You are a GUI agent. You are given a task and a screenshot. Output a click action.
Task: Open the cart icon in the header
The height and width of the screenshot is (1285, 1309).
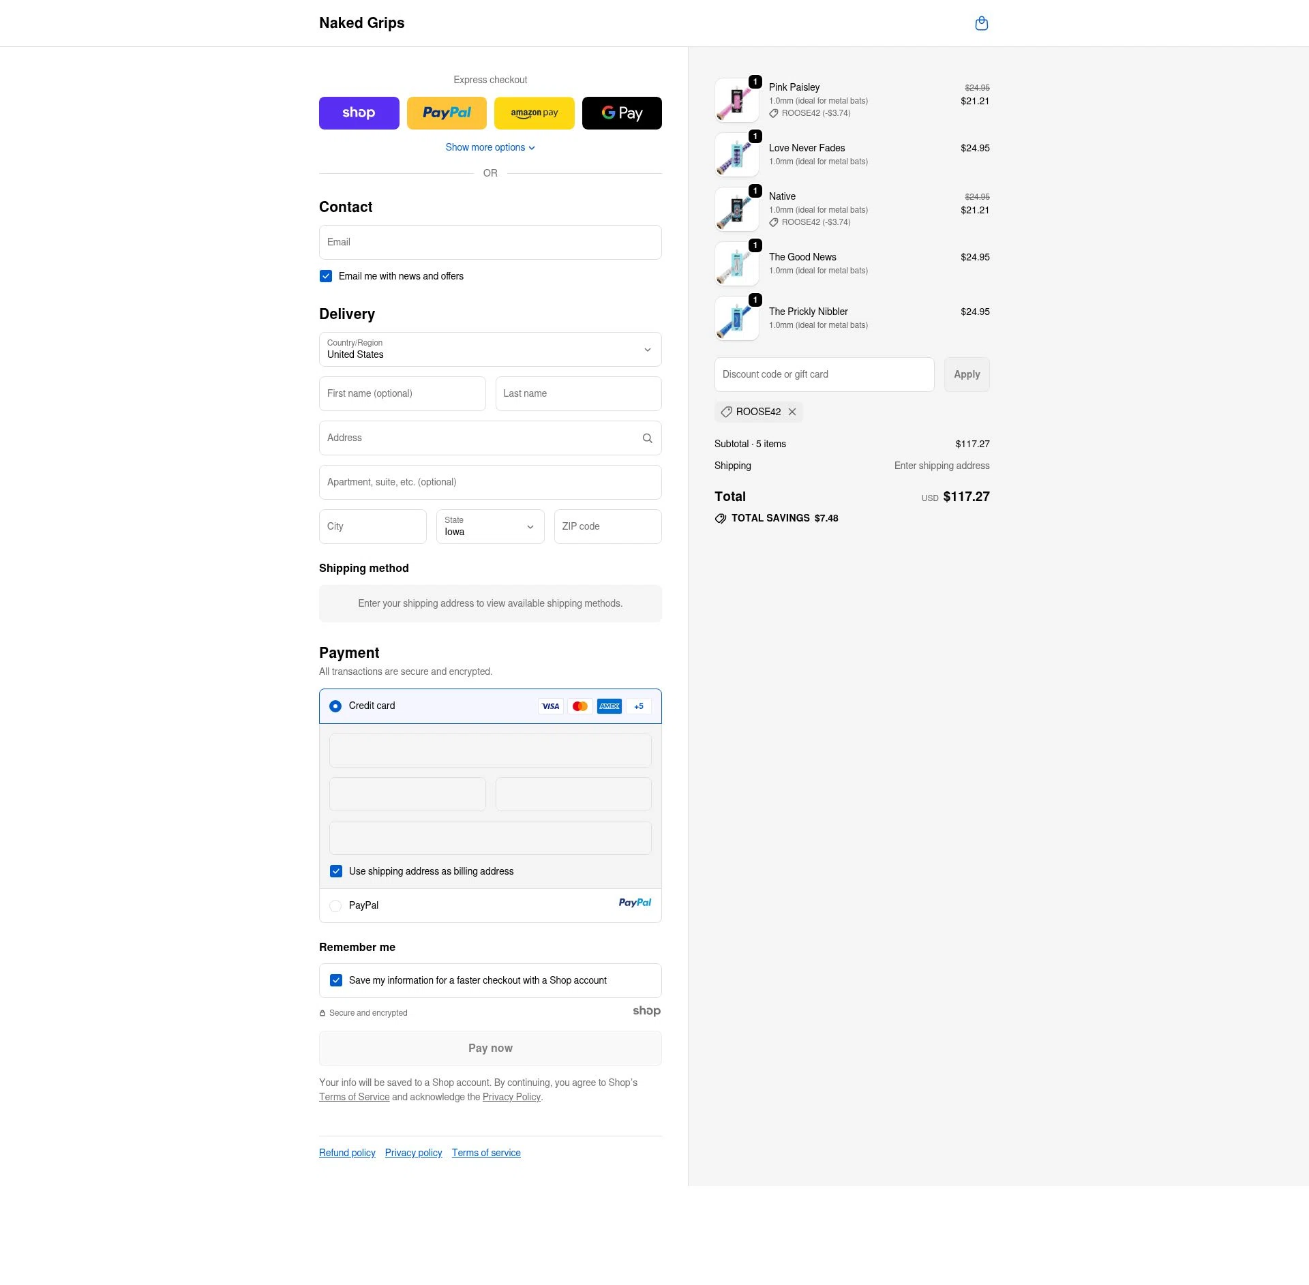coord(982,22)
